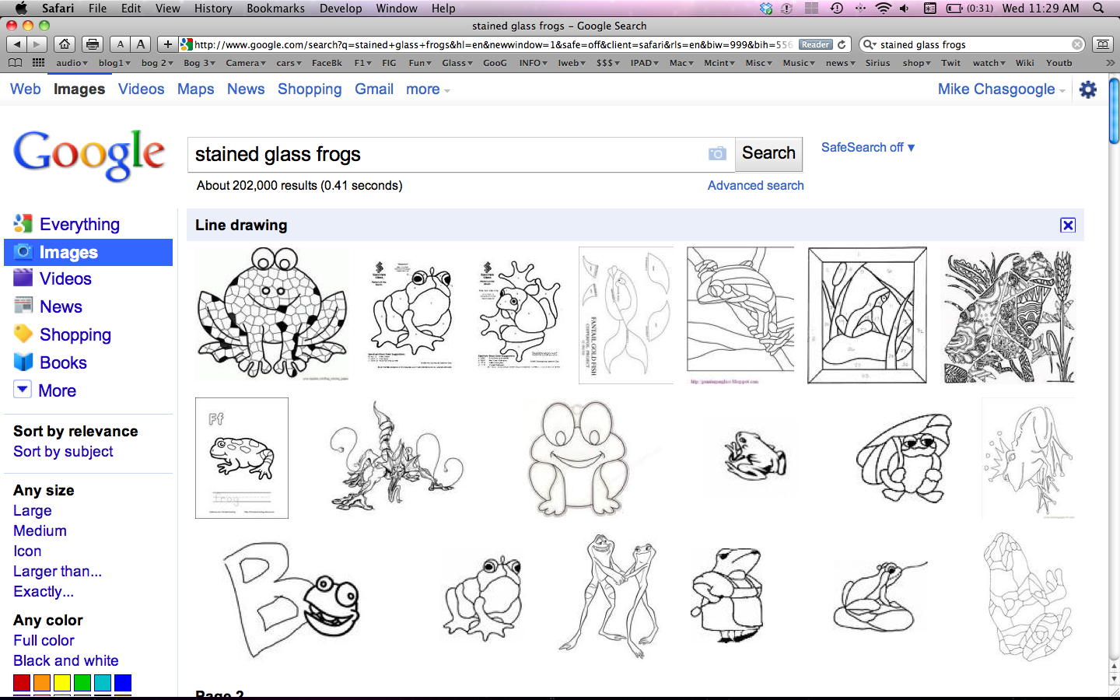Viewport: 1120px width, 700px height.
Task: Pick the blue color swatch
Action: [x=123, y=683]
